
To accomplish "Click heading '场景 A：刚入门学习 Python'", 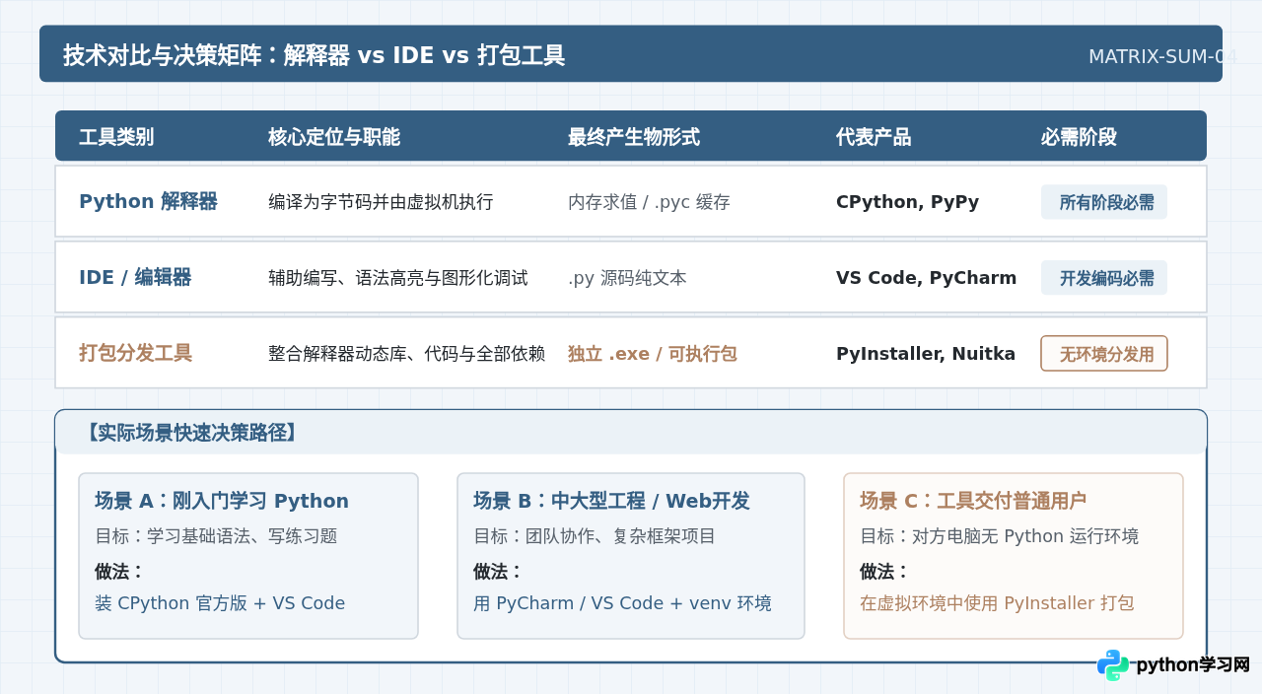I will click(222, 501).
